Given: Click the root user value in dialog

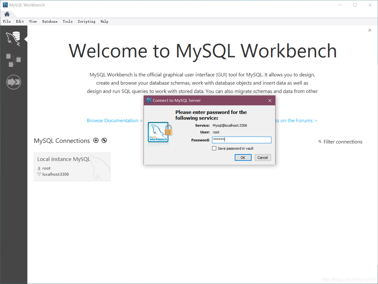Looking at the screenshot, I should 216,132.
